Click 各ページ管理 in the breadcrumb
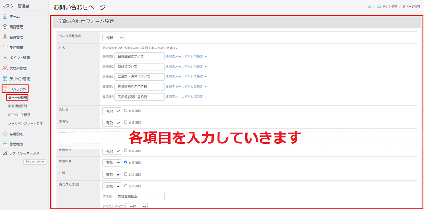The height and width of the screenshot is (210, 425). [x=411, y=7]
